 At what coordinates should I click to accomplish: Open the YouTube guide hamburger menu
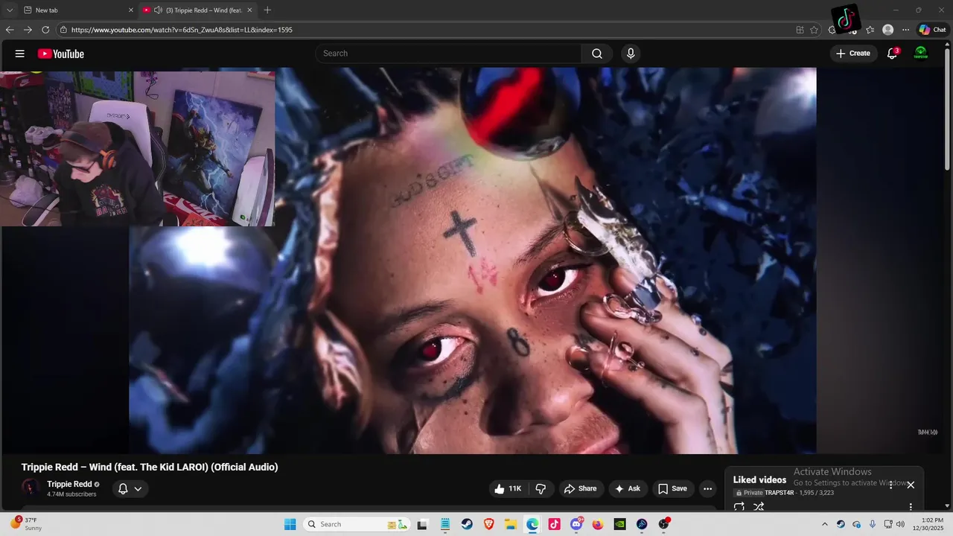pos(20,54)
